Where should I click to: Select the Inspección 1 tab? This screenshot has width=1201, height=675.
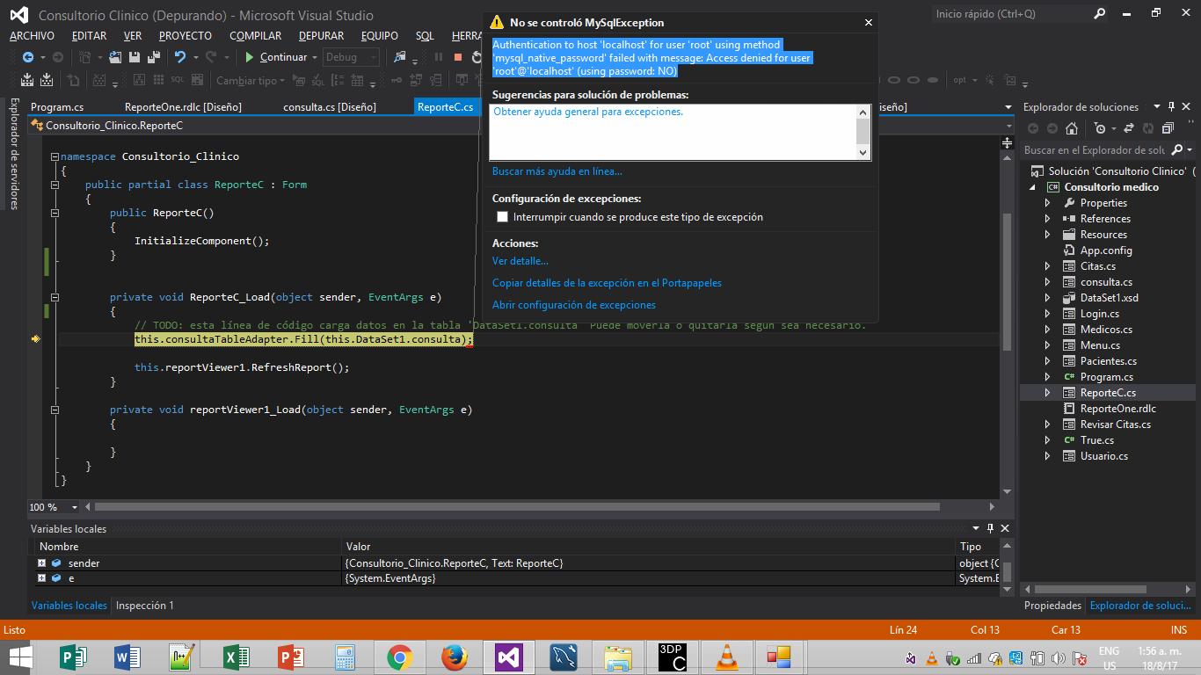(x=145, y=606)
